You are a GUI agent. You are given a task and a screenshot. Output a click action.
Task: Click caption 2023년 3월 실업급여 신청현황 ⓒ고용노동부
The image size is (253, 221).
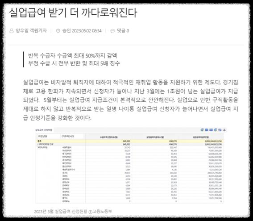pos(73,212)
